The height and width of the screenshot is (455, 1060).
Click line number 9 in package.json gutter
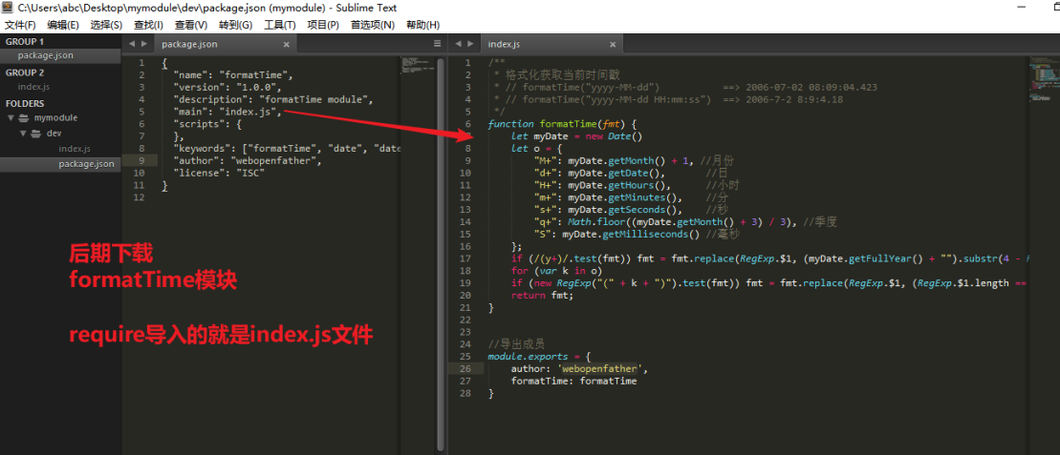[141, 160]
